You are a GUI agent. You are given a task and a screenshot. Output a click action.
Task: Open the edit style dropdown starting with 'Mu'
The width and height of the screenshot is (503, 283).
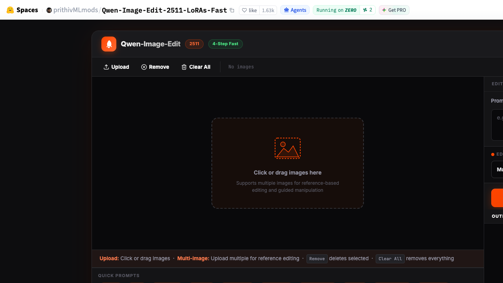coord(497,169)
